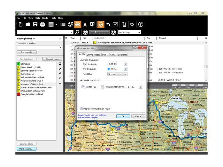The height and width of the screenshot is (167, 223).
Task: Click the Save file icon
Action: (x=35, y=24)
